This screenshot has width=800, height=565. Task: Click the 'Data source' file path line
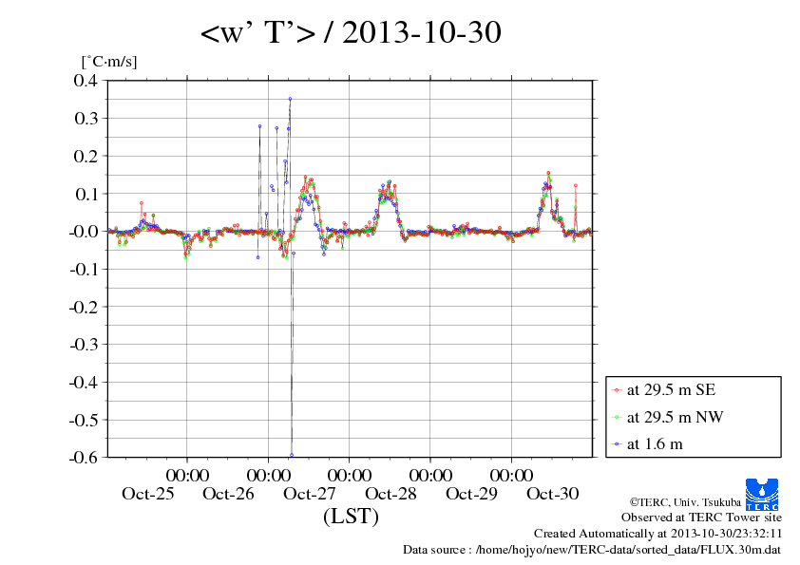click(592, 550)
